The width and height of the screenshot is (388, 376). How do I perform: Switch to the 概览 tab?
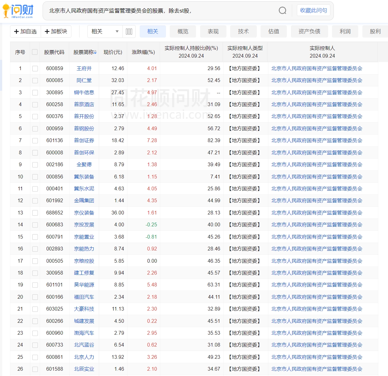point(183,32)
